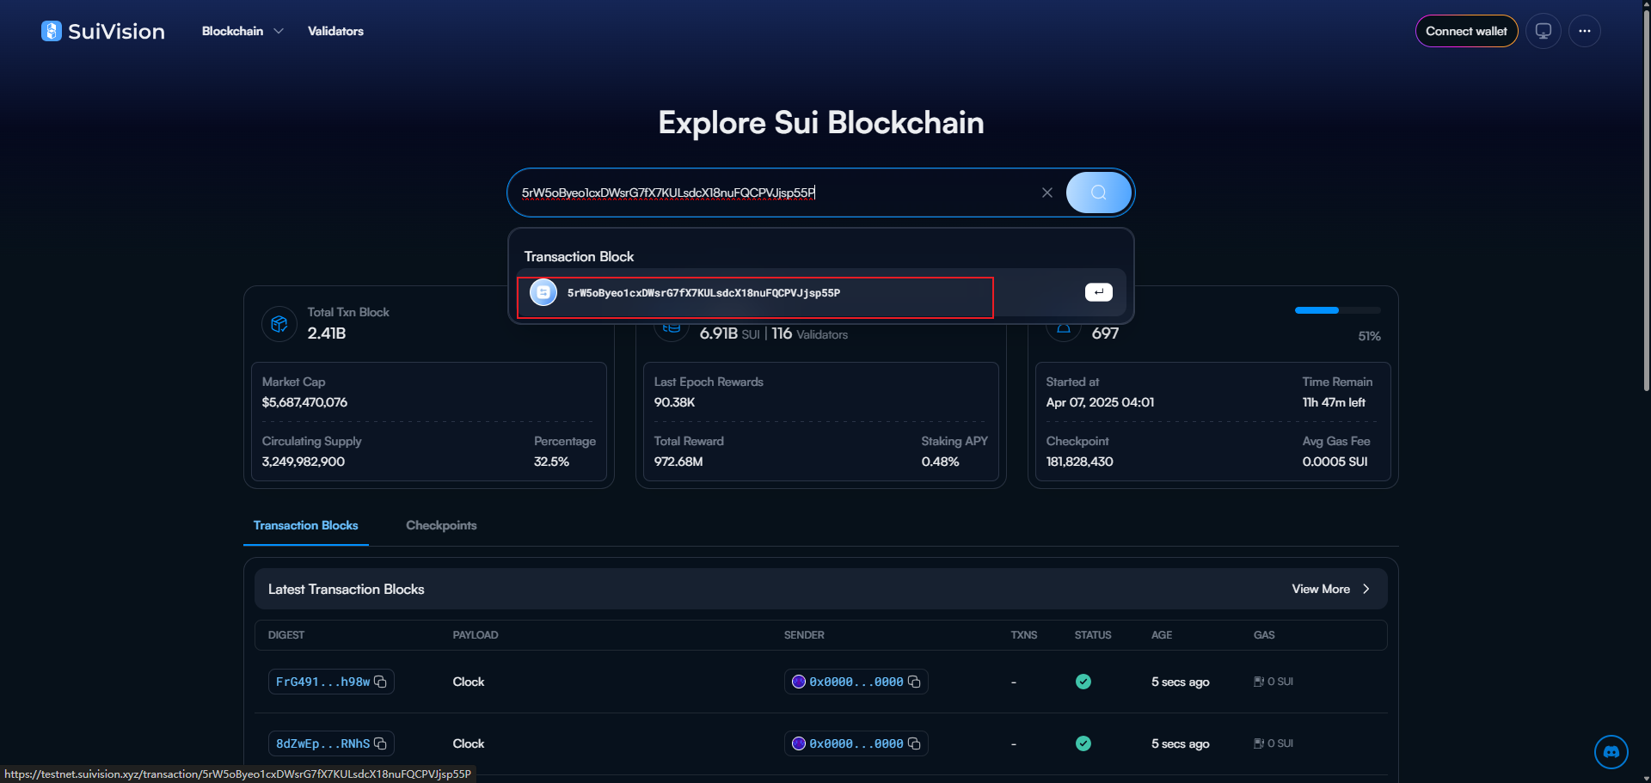Click gas icon in FrG491 row
The width and height of the screenshot is (1651, 783).
click(1259, 682)
